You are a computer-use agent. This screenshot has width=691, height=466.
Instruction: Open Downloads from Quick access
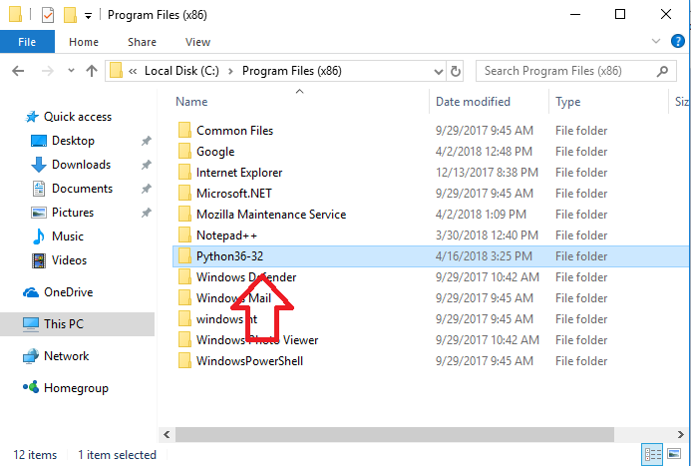pyautogui.click(x=81, y=165)
